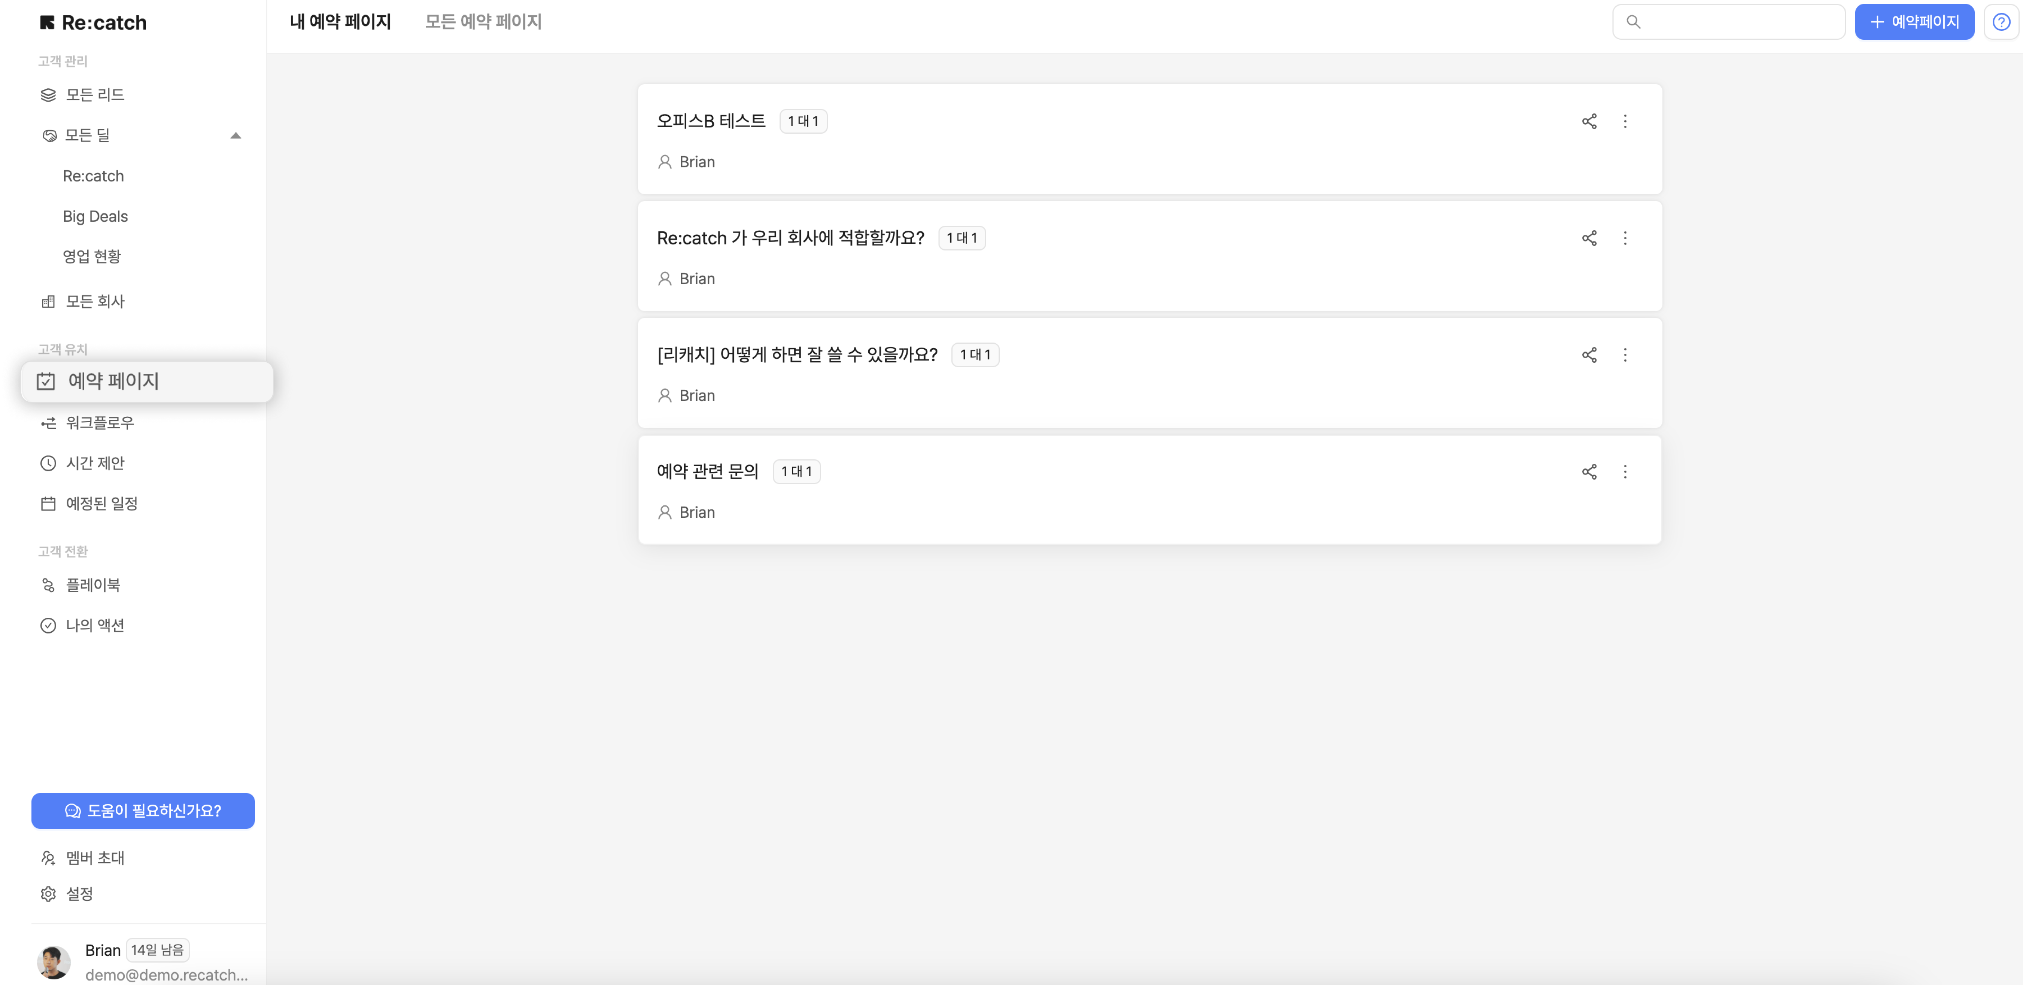Open more options for 오피스B 테스트
2023x985 pixels.
[1625, 121]
